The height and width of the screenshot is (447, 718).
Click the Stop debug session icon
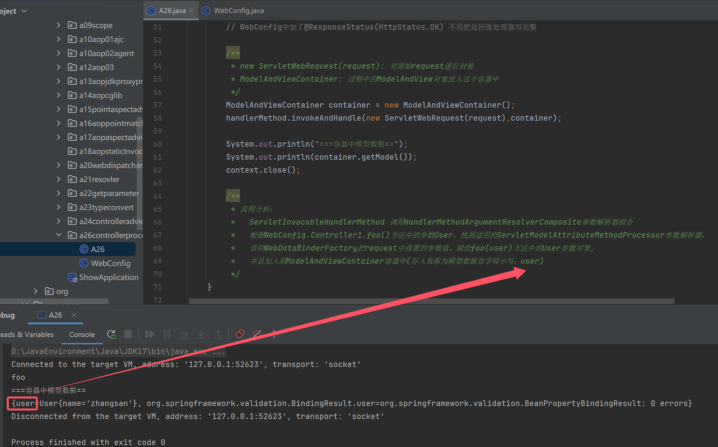coord(128,334)
